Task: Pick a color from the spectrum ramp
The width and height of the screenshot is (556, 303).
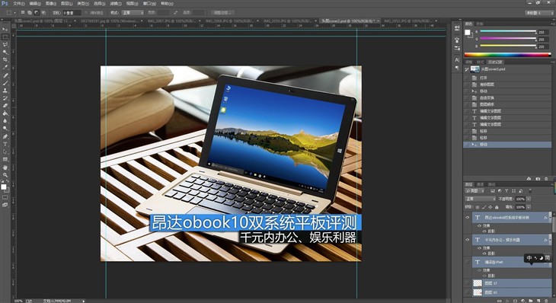Action: (507, 55)
